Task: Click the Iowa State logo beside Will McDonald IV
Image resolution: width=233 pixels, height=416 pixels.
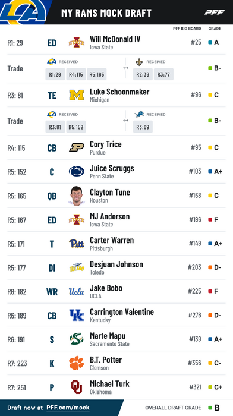Action: click(77, 42)
